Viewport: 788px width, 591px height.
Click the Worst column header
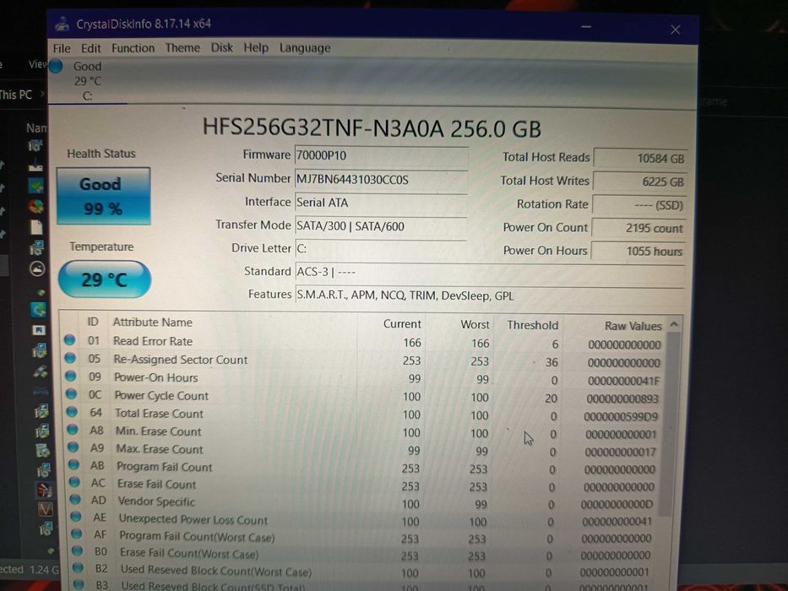475,325
